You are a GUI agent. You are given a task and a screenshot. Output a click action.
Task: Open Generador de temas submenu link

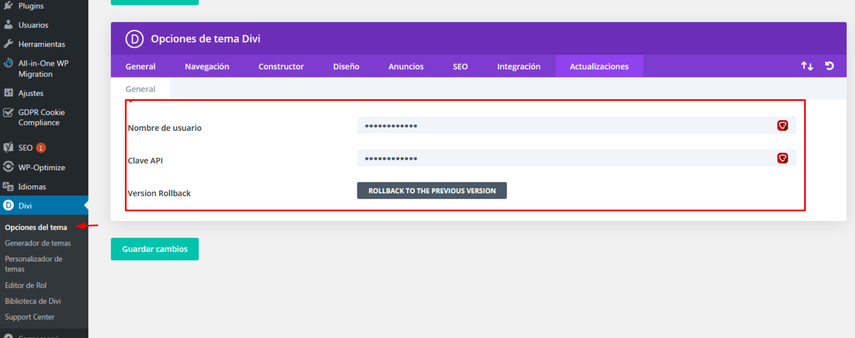38,243
